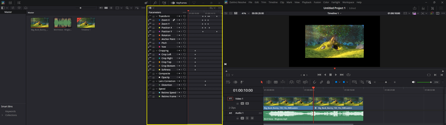This screenshot has width=446, height=125.
Task: Click the full extent zoom icon
Action: point(354,82)
